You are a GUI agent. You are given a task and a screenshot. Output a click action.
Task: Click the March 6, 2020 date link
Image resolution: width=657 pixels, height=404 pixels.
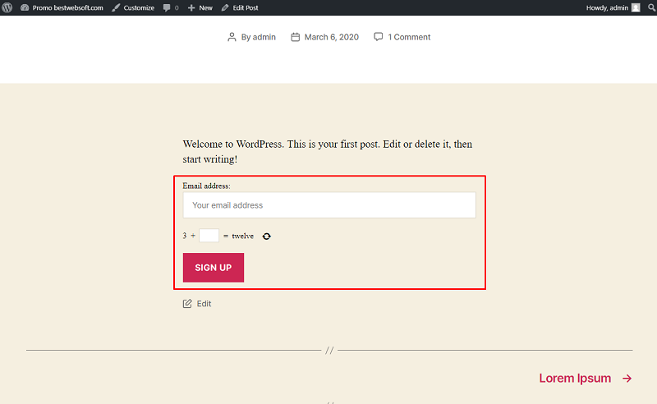coord(332,37)
